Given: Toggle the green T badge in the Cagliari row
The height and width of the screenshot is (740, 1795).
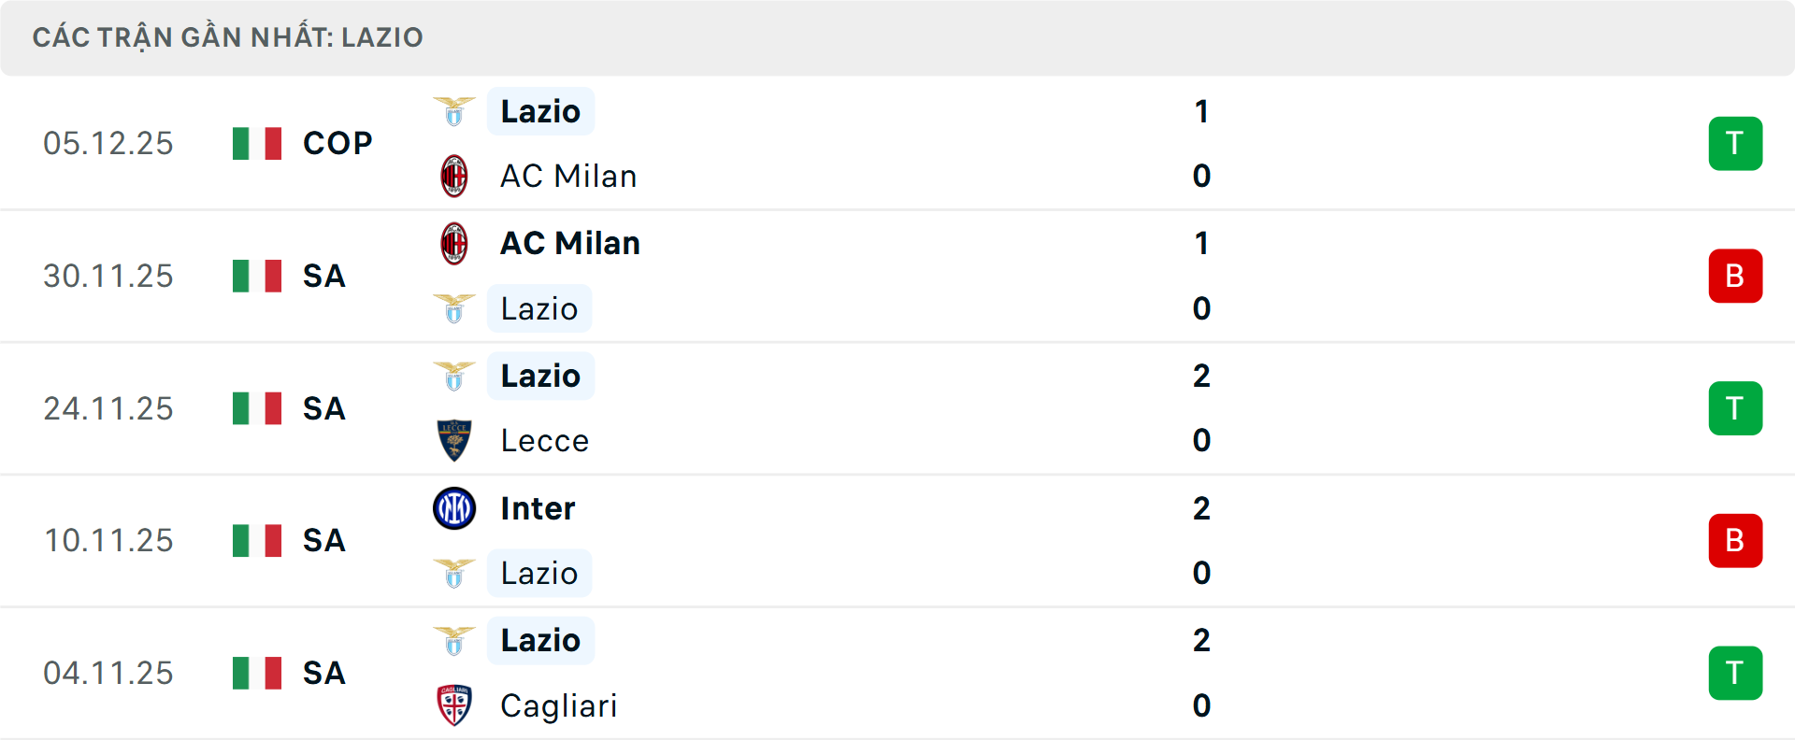Looking at the screenshot, I should [1736, 673].
